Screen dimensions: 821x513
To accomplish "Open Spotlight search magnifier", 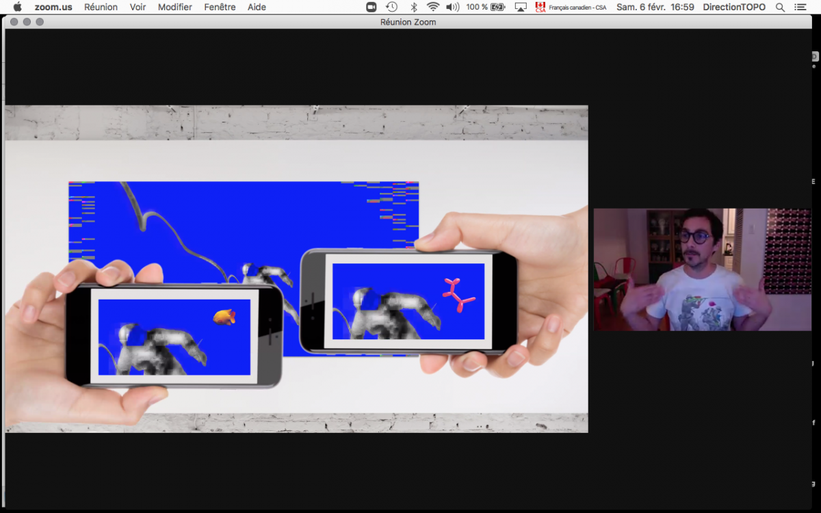I will click(x=780, y=7).
